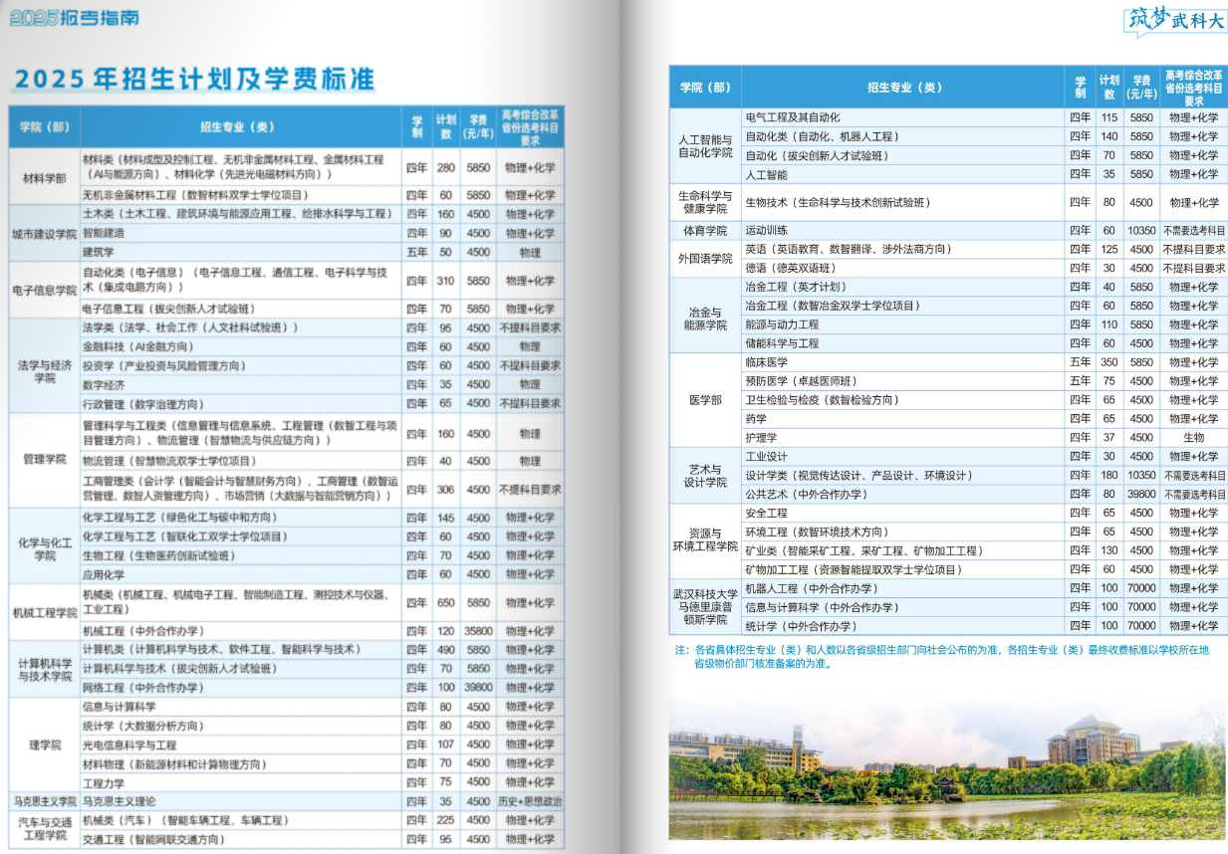The height and width of the screenshot is (854, 1228).
Task: Click the footnote starting with "注：各省具体招生专业"
Action: pos(941,657)
